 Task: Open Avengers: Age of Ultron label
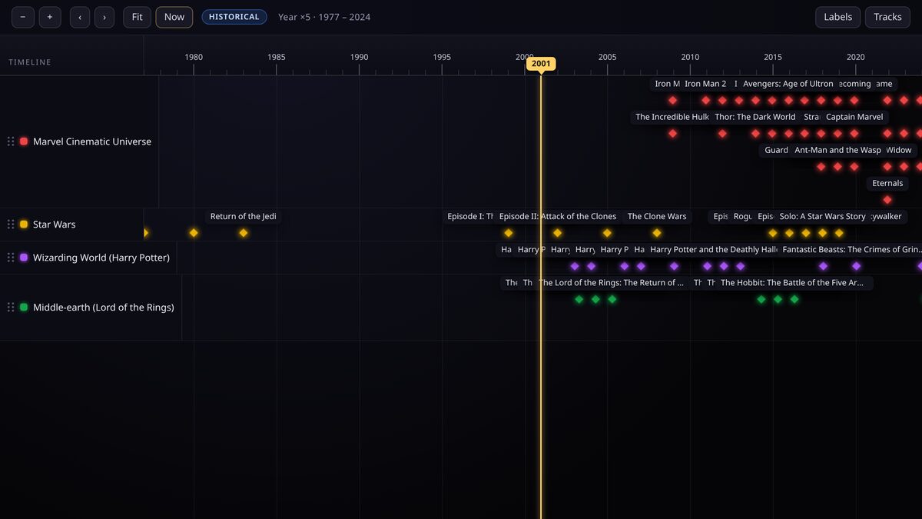point(788,84)
